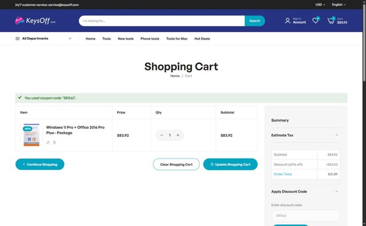The height and width of the screenshot is (226, 366).
Task: Click the Order Total label
Action: tap(283, 174)
